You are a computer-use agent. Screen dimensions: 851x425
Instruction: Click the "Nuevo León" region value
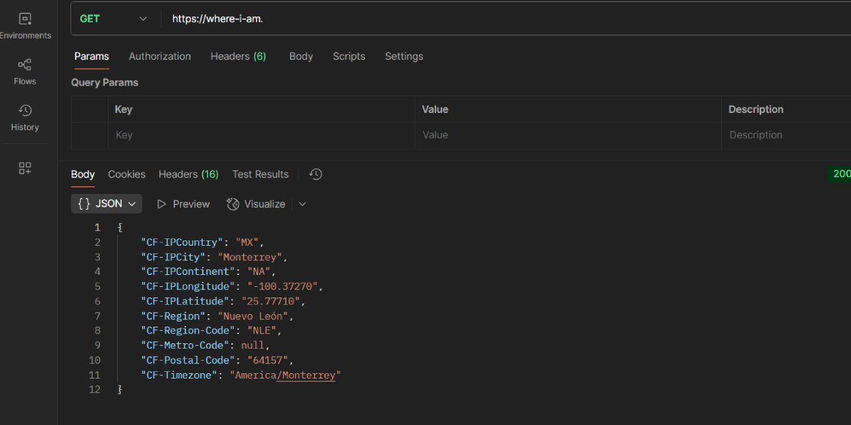(x=253, y=316)
